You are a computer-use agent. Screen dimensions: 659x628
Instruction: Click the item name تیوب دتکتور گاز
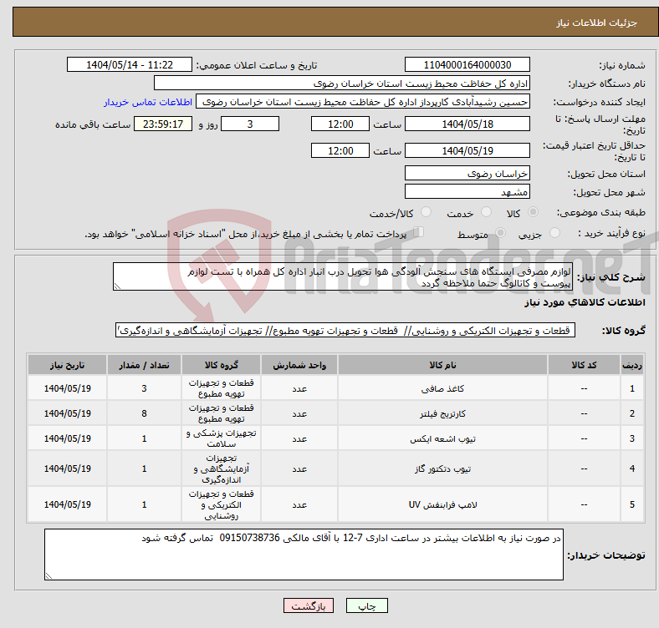pos(442,468)
